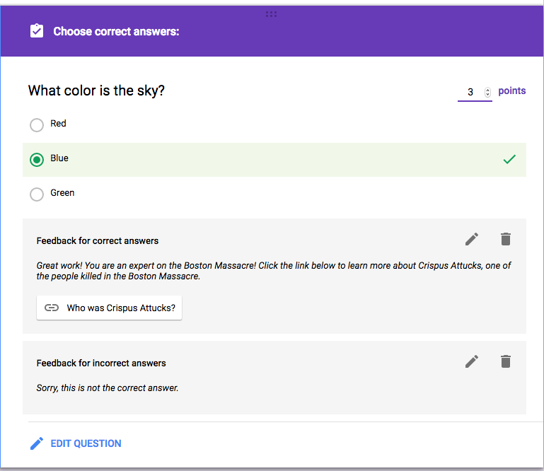Open the Who was Crispus Attucks? link
Image resolution: width=544 pixels, height=471 pixels.
pyautogui.click(x=121, y=308)
